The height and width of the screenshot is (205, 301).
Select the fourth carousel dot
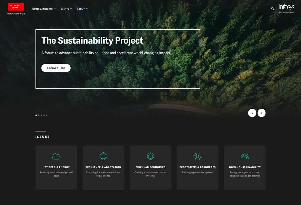(x=44, y=115)
